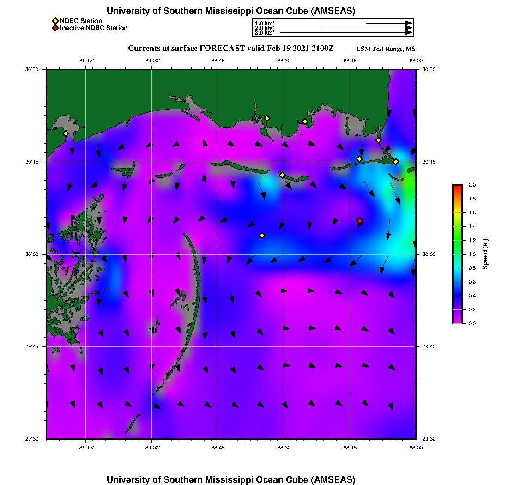Image resolution: width=508 pixels, height=485 pixels.
Task: Click the "USM Test Range, MS" label
Action: [x=386, y=49]
